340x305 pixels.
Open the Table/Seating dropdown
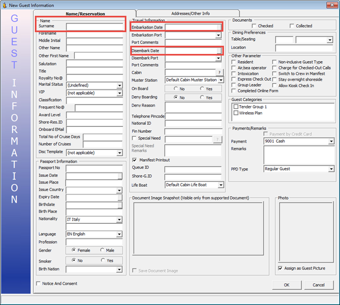pos(330,40)
